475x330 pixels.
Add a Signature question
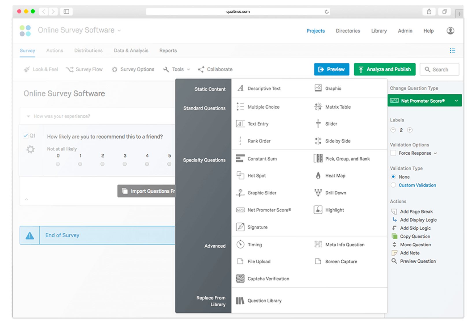click(257, 227)
